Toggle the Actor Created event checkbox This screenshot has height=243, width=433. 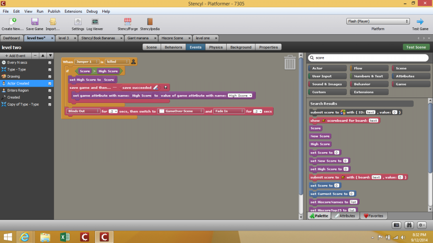pos(50,83)
